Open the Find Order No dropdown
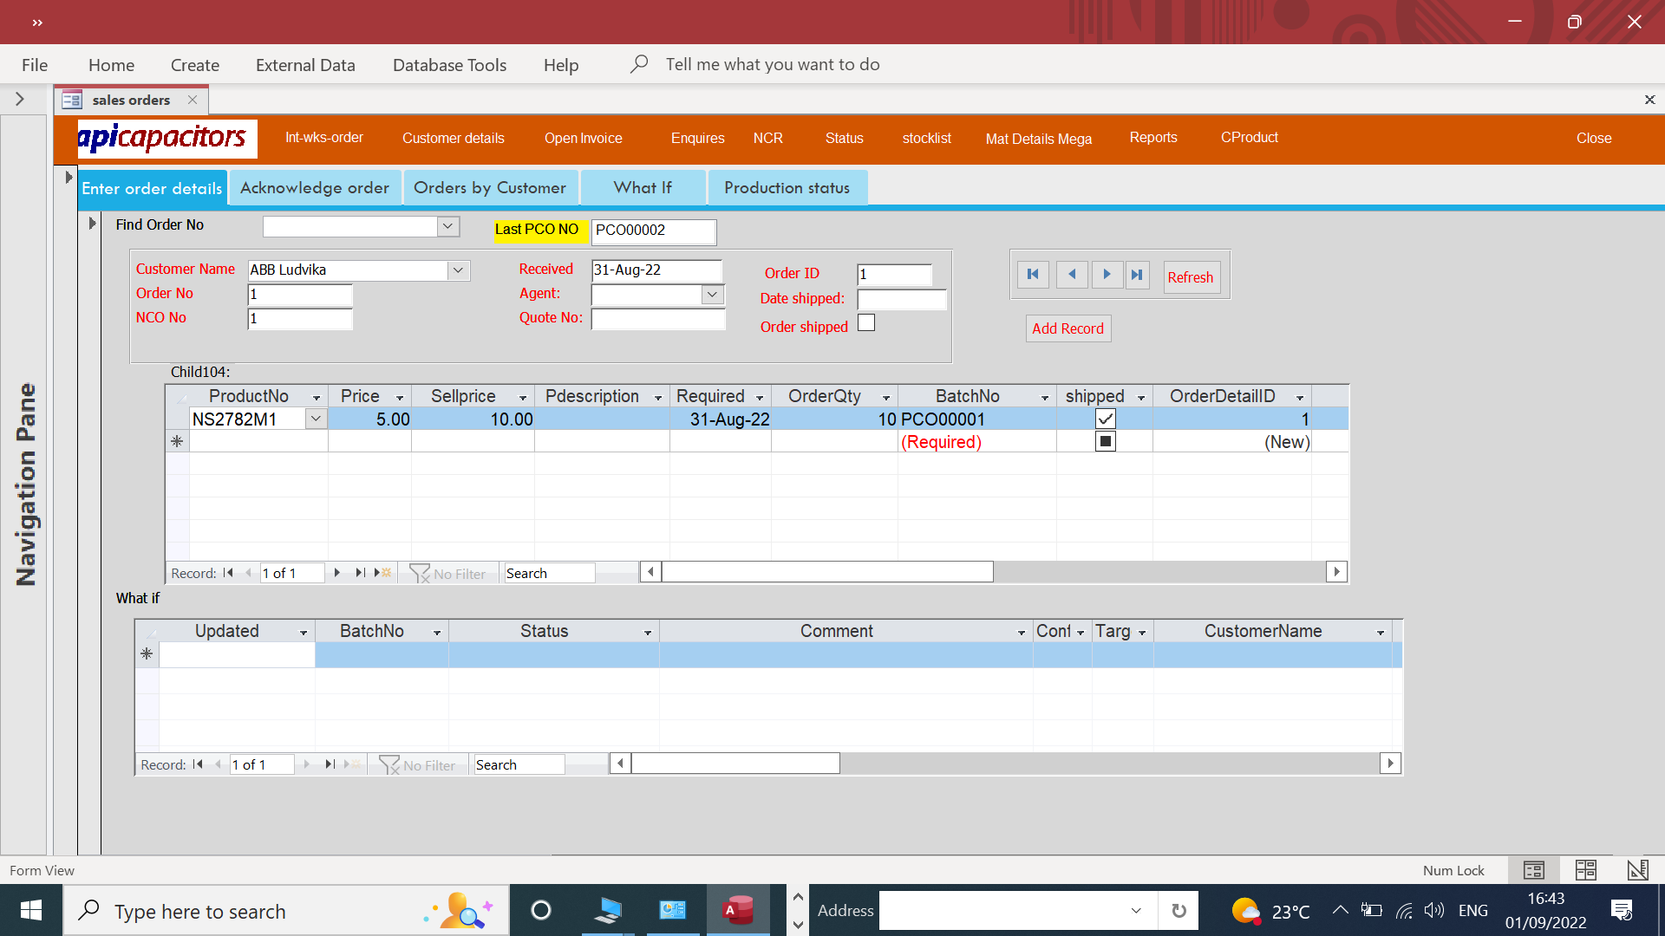 click(447, 226)
